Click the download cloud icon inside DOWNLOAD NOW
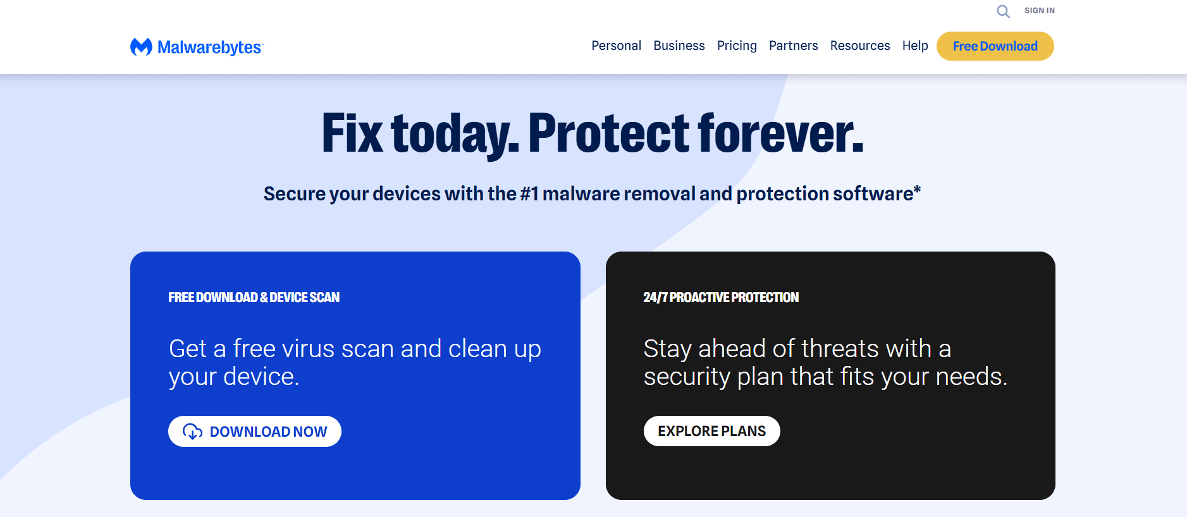This screenshot has height=517, width=1187. (x=193, y=431)
